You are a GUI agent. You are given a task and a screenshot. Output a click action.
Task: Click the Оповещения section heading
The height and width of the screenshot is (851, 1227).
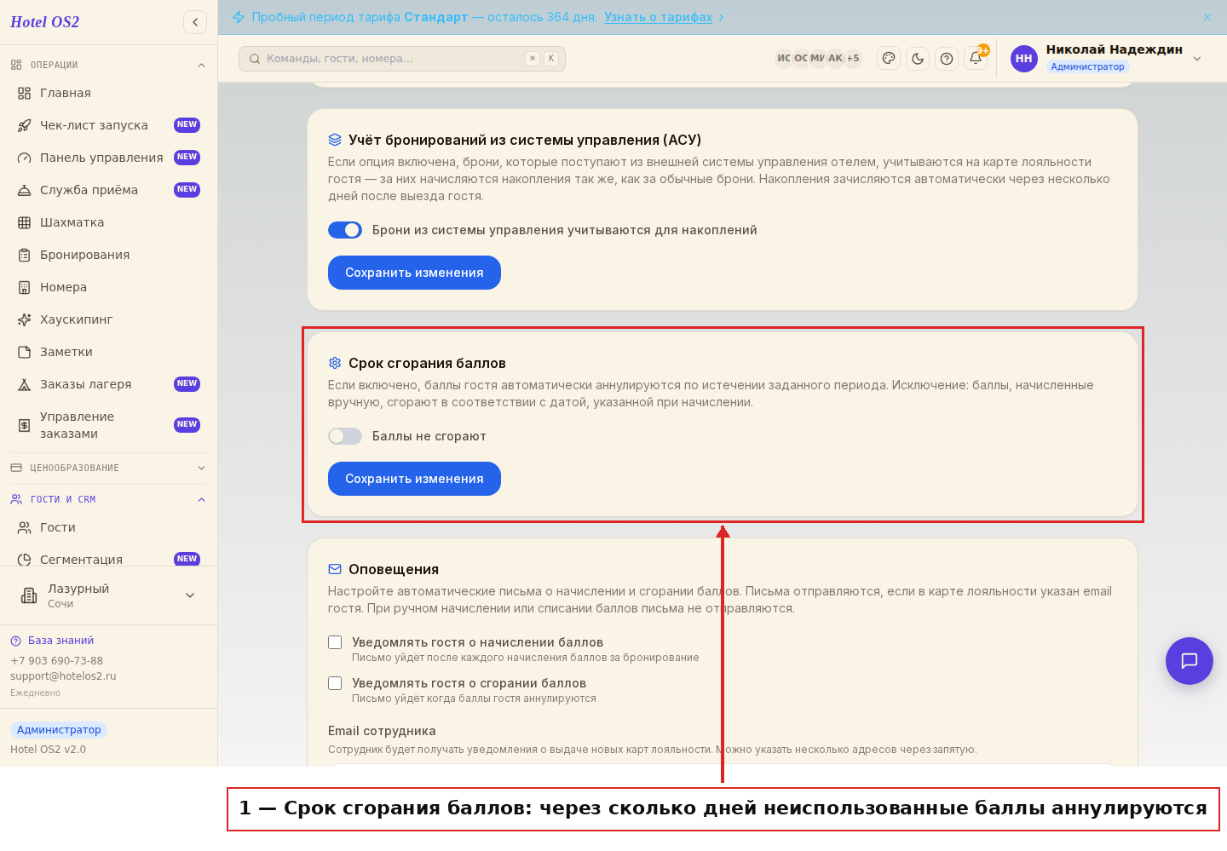tap(394, 569)
